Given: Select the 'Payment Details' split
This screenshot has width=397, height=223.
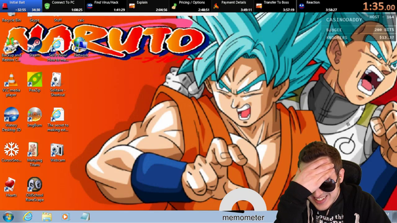Looking at the screenshot, I should [233, 6].
